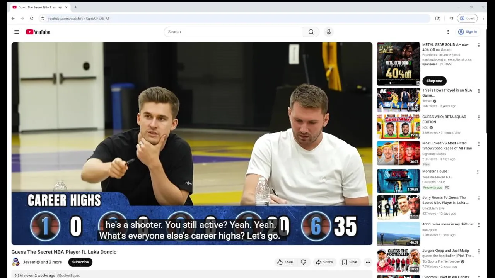Screen dimensions: 495x278
Task: Go back with browser back arrow
Action: pyautogui.click(x=13, y=18)
